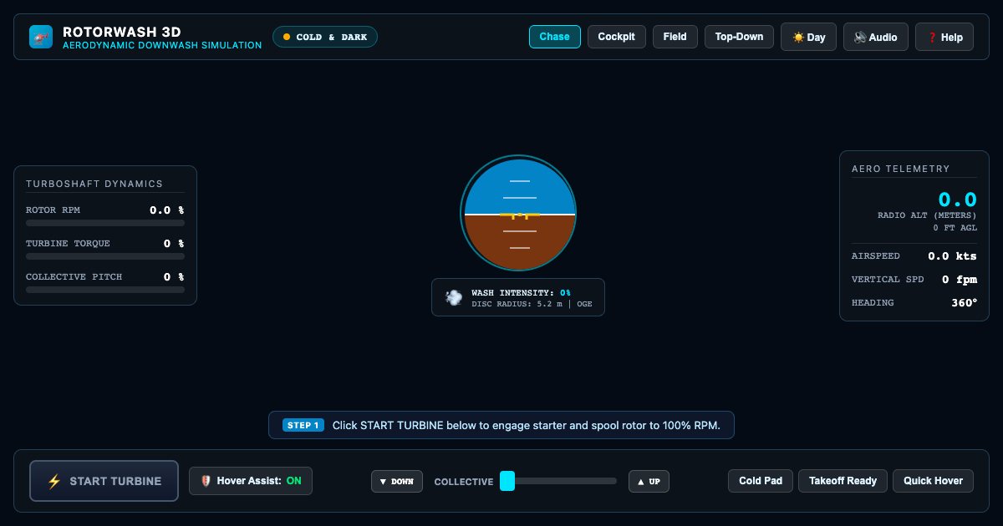The image size is (1003, 526).
Task: Load the Takeoff Ready preset
Action: click(843, 481)
